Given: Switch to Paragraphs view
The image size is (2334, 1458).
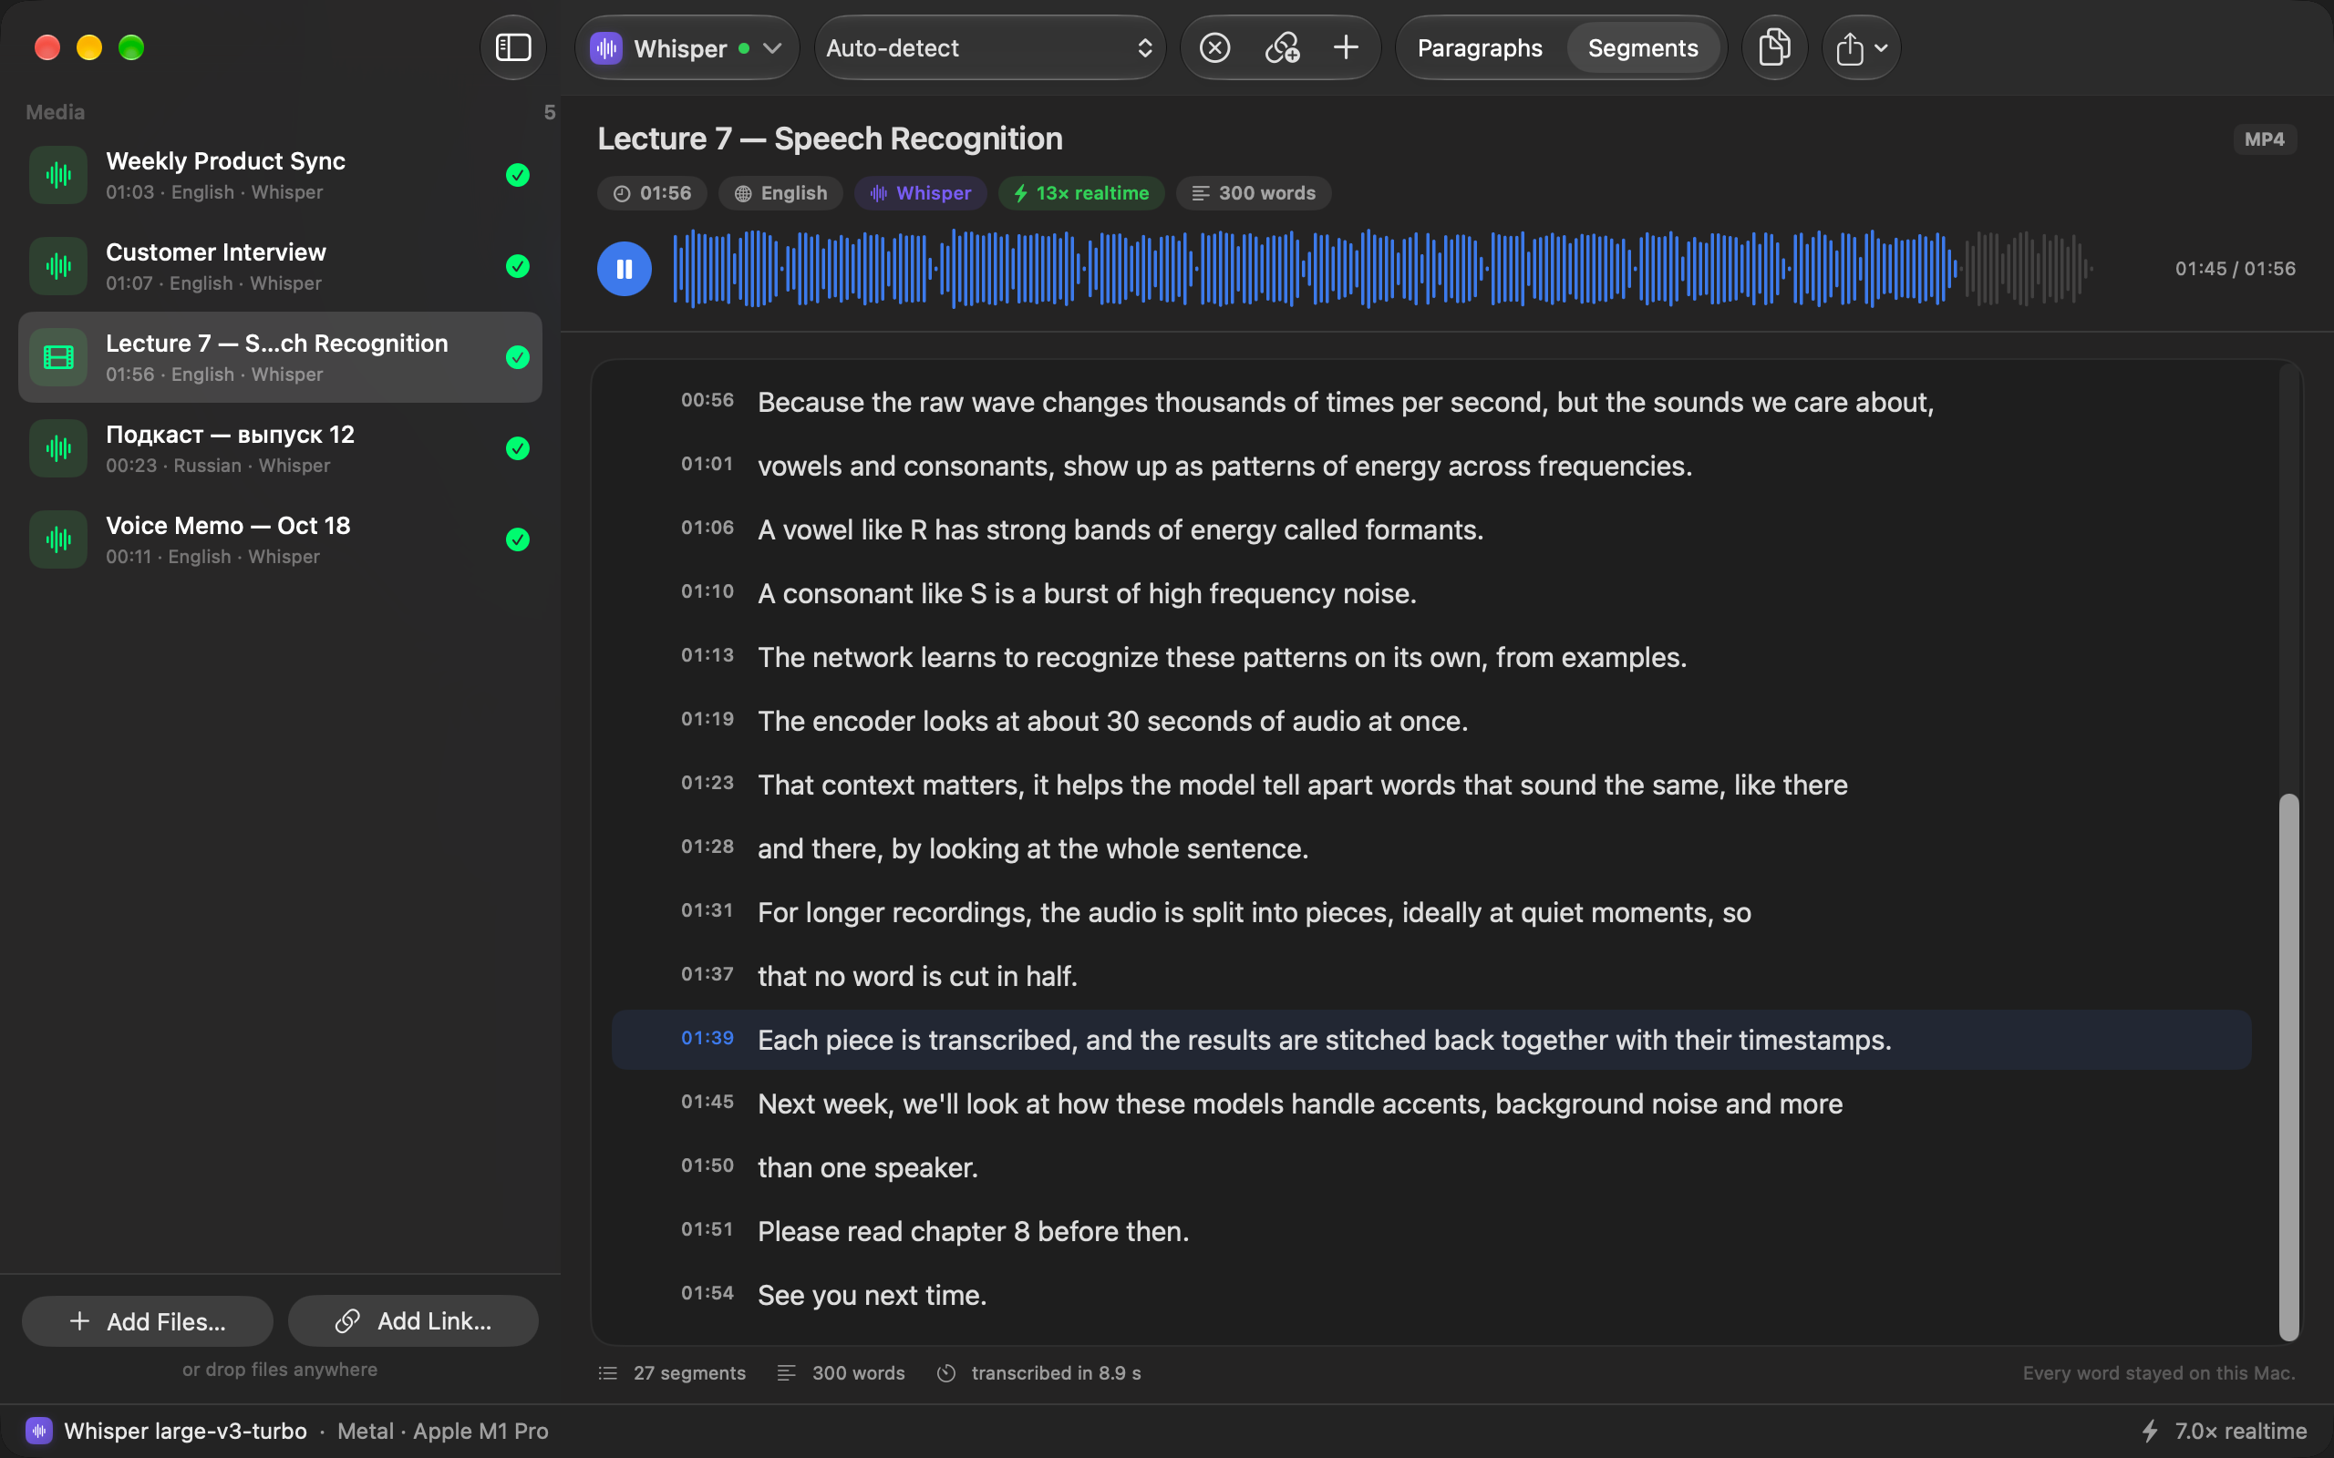Looking at the screenshot, I should pos(1480,47).
